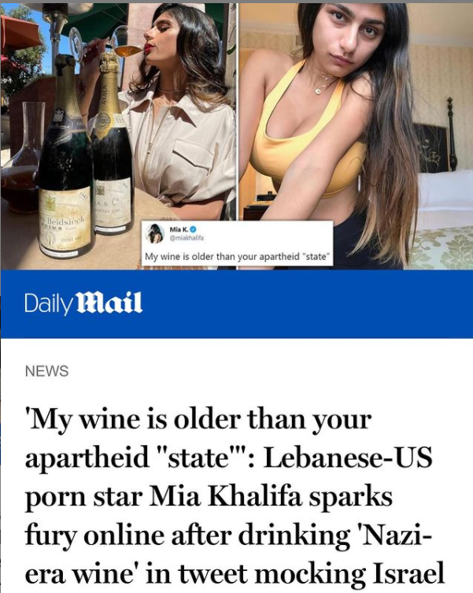The height and width of the screenshot is (593, 473).
Task: Open the tweet profile avatar
Action: tap(154, 233)
